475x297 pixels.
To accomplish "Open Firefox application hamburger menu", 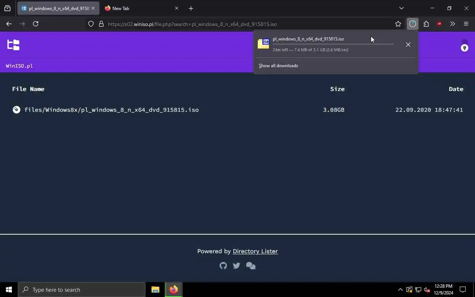I will pos(466,24).
